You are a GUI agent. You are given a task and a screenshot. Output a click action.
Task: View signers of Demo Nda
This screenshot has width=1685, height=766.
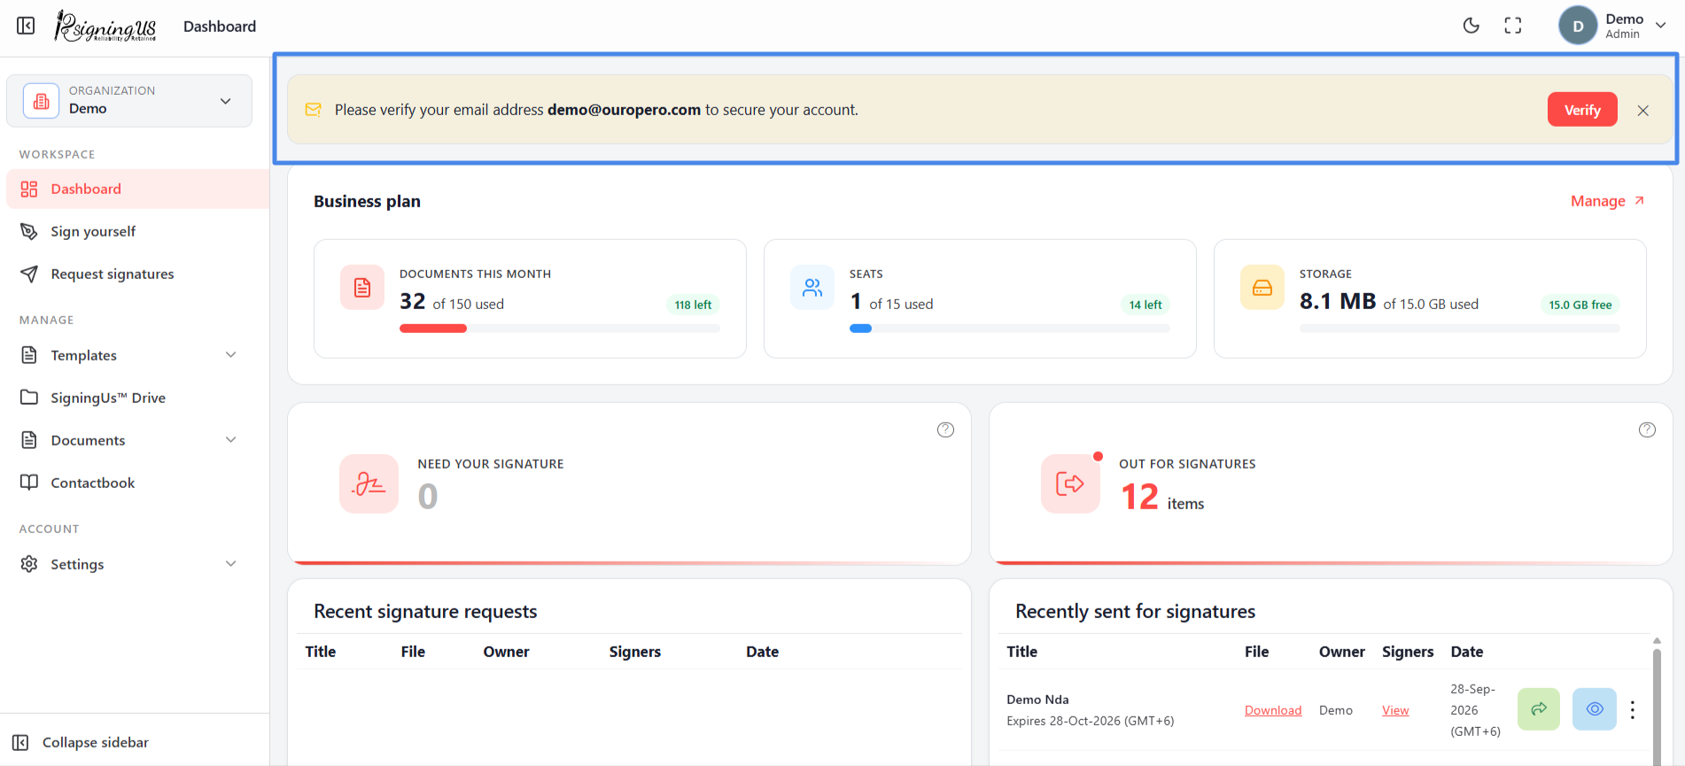tap(1395, 710)
